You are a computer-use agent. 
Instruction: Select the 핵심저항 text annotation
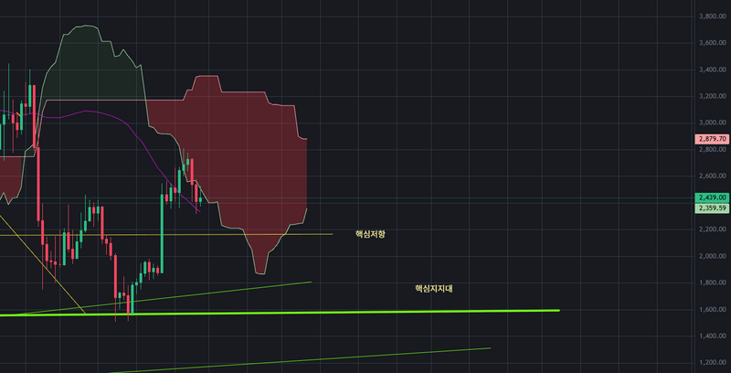click(x=370, y=234)
